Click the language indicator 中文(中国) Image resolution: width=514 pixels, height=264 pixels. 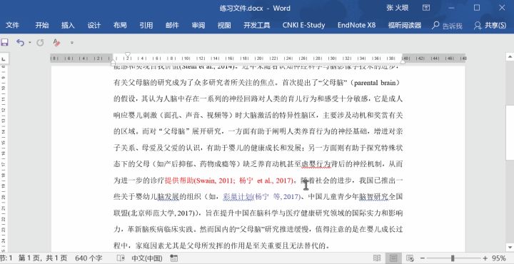(147, 258)
